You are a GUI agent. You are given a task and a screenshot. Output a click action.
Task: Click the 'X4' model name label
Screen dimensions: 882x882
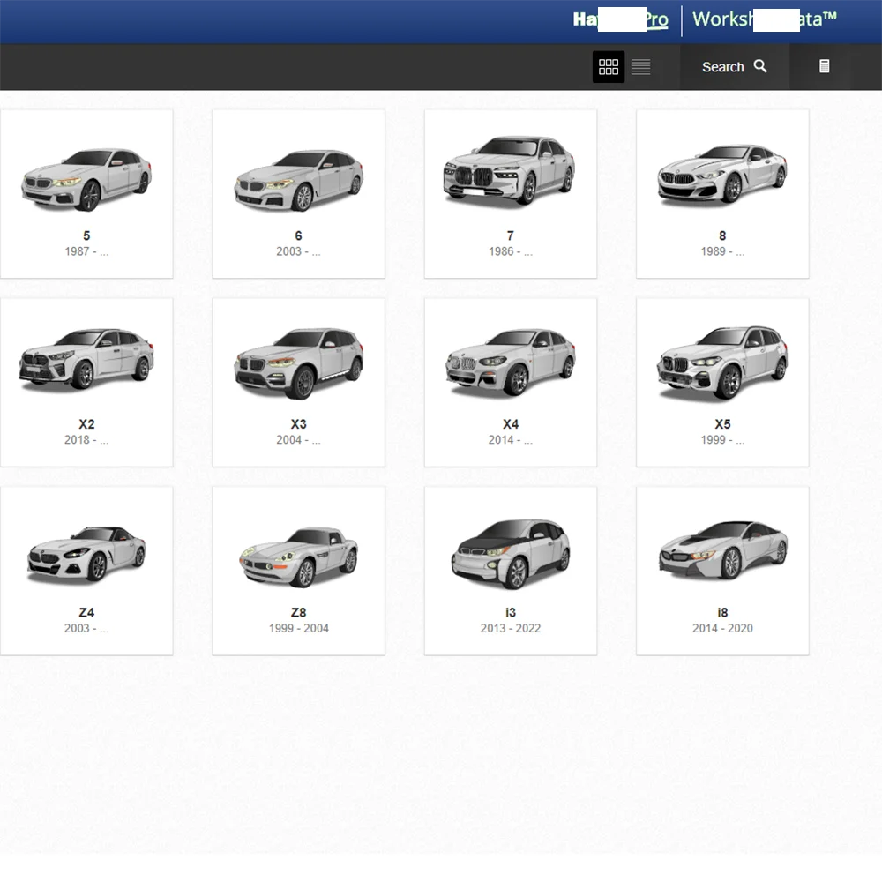tap(511, 424)
